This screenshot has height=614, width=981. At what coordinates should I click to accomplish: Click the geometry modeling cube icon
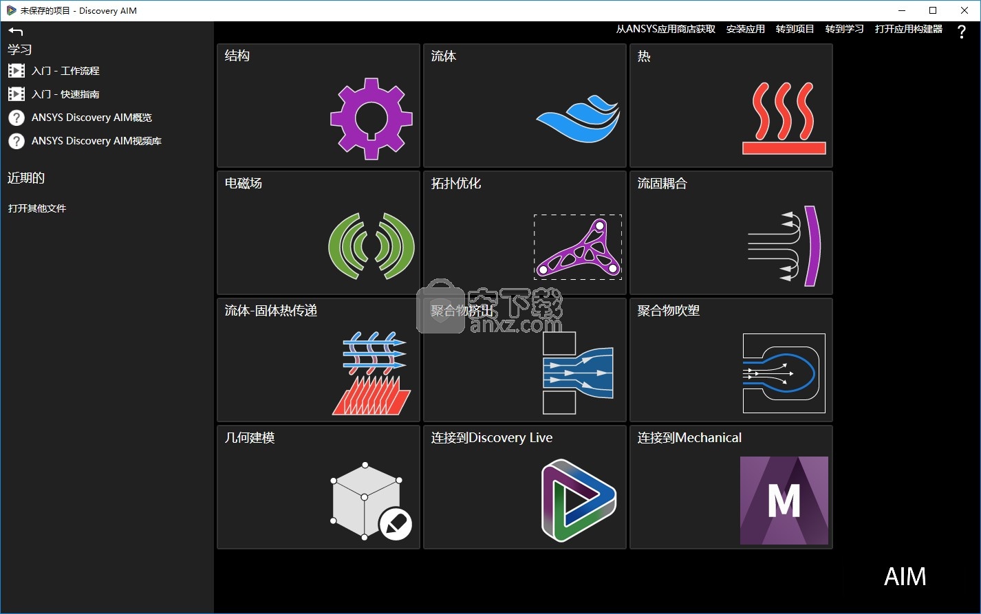(x=371, y=502)
